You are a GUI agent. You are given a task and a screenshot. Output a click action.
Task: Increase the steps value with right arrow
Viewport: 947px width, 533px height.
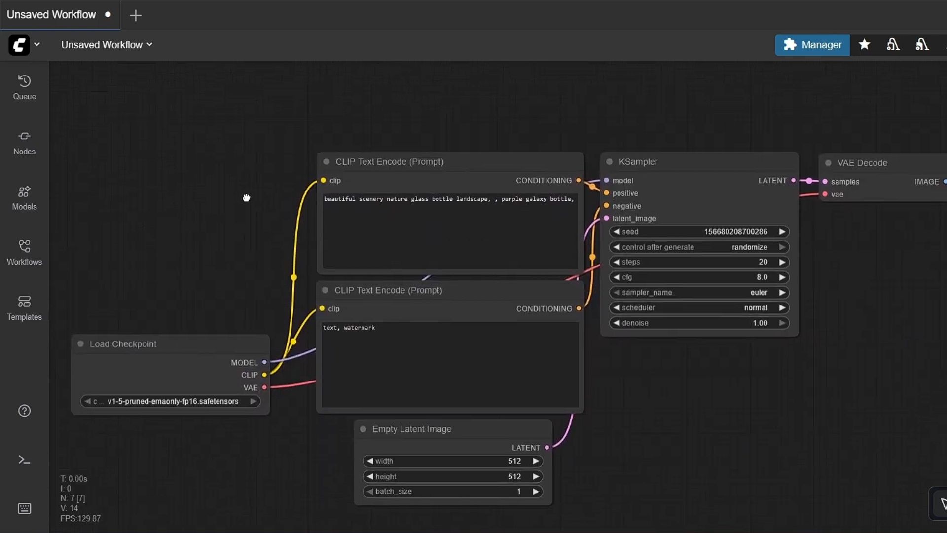pyautogui.click(x=782, y=262)
